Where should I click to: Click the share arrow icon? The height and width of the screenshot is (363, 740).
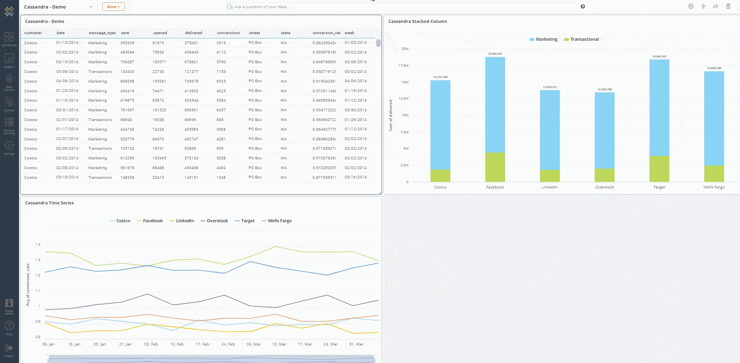coord(716,6)
